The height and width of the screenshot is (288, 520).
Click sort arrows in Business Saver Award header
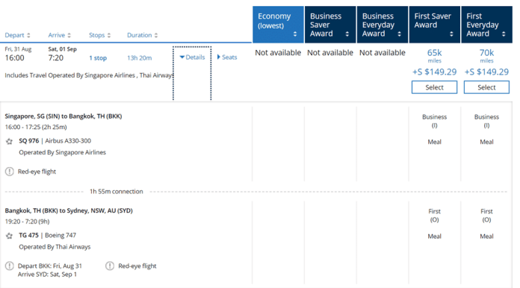347,34
